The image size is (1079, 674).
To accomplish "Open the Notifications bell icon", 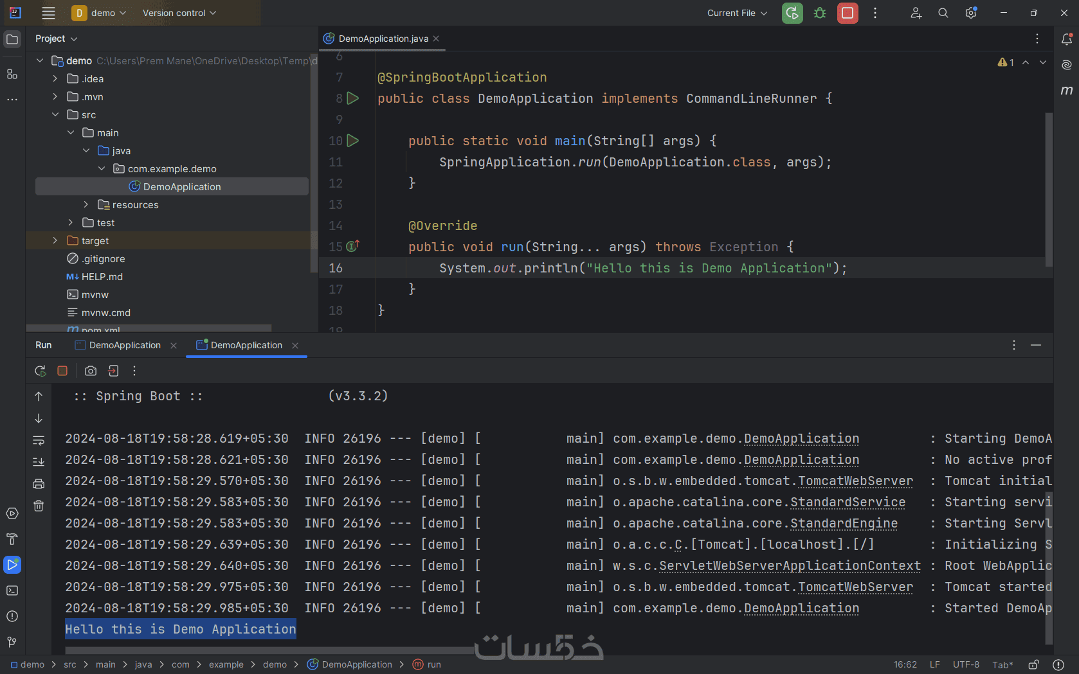I will point(1067,39).
